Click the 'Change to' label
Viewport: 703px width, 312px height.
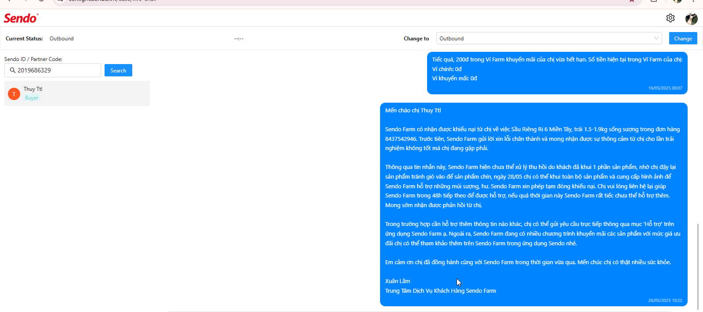[416, 39]
